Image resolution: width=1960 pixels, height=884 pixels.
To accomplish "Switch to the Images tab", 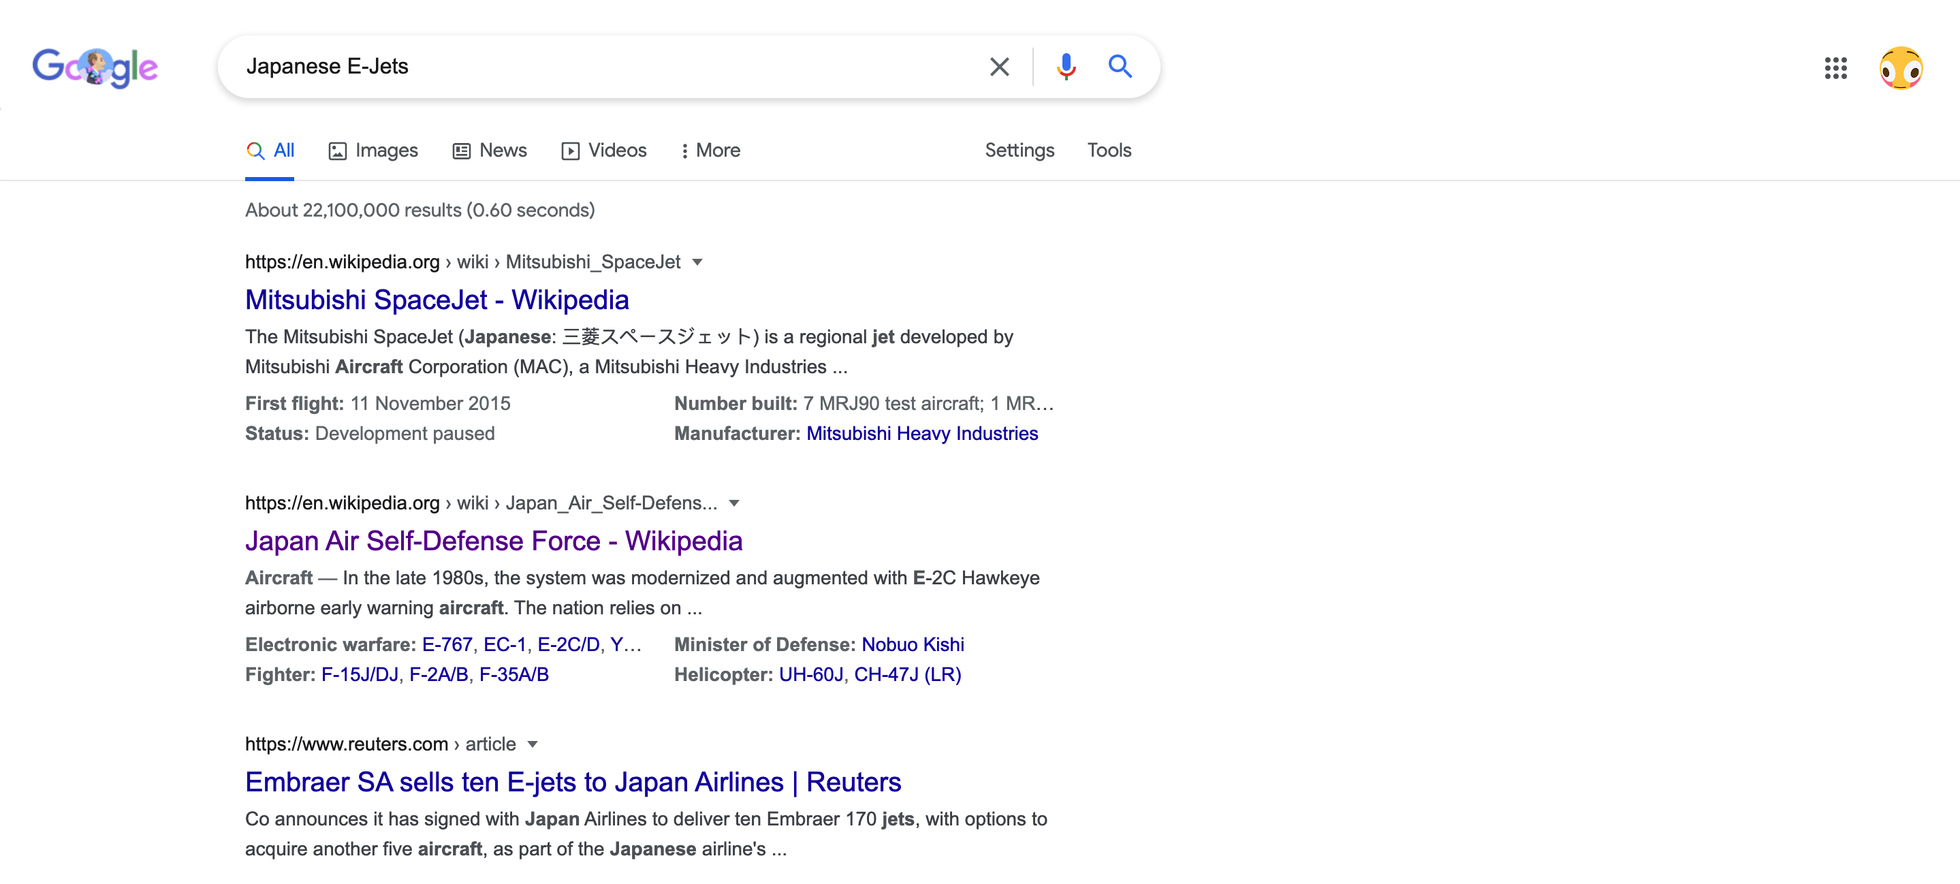I will pyautogui.click(x=373, y=151).
